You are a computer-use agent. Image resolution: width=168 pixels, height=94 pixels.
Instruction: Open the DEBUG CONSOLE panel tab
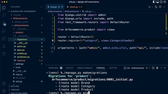tap(85, 68)
